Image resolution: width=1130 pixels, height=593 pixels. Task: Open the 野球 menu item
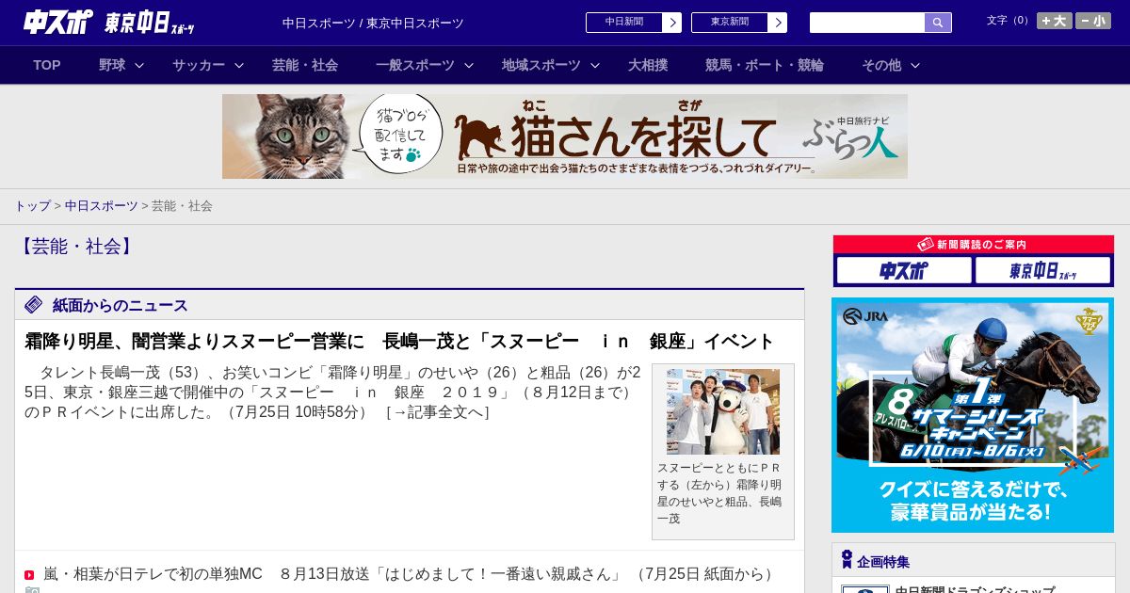coord(112,65)
